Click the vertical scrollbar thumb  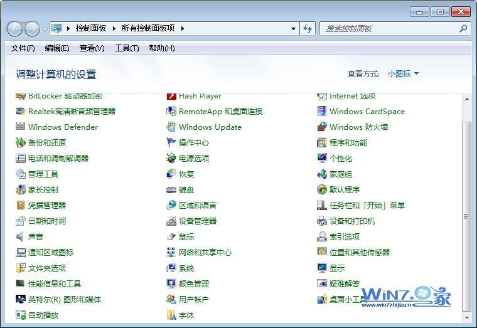(x=466, y=216)
